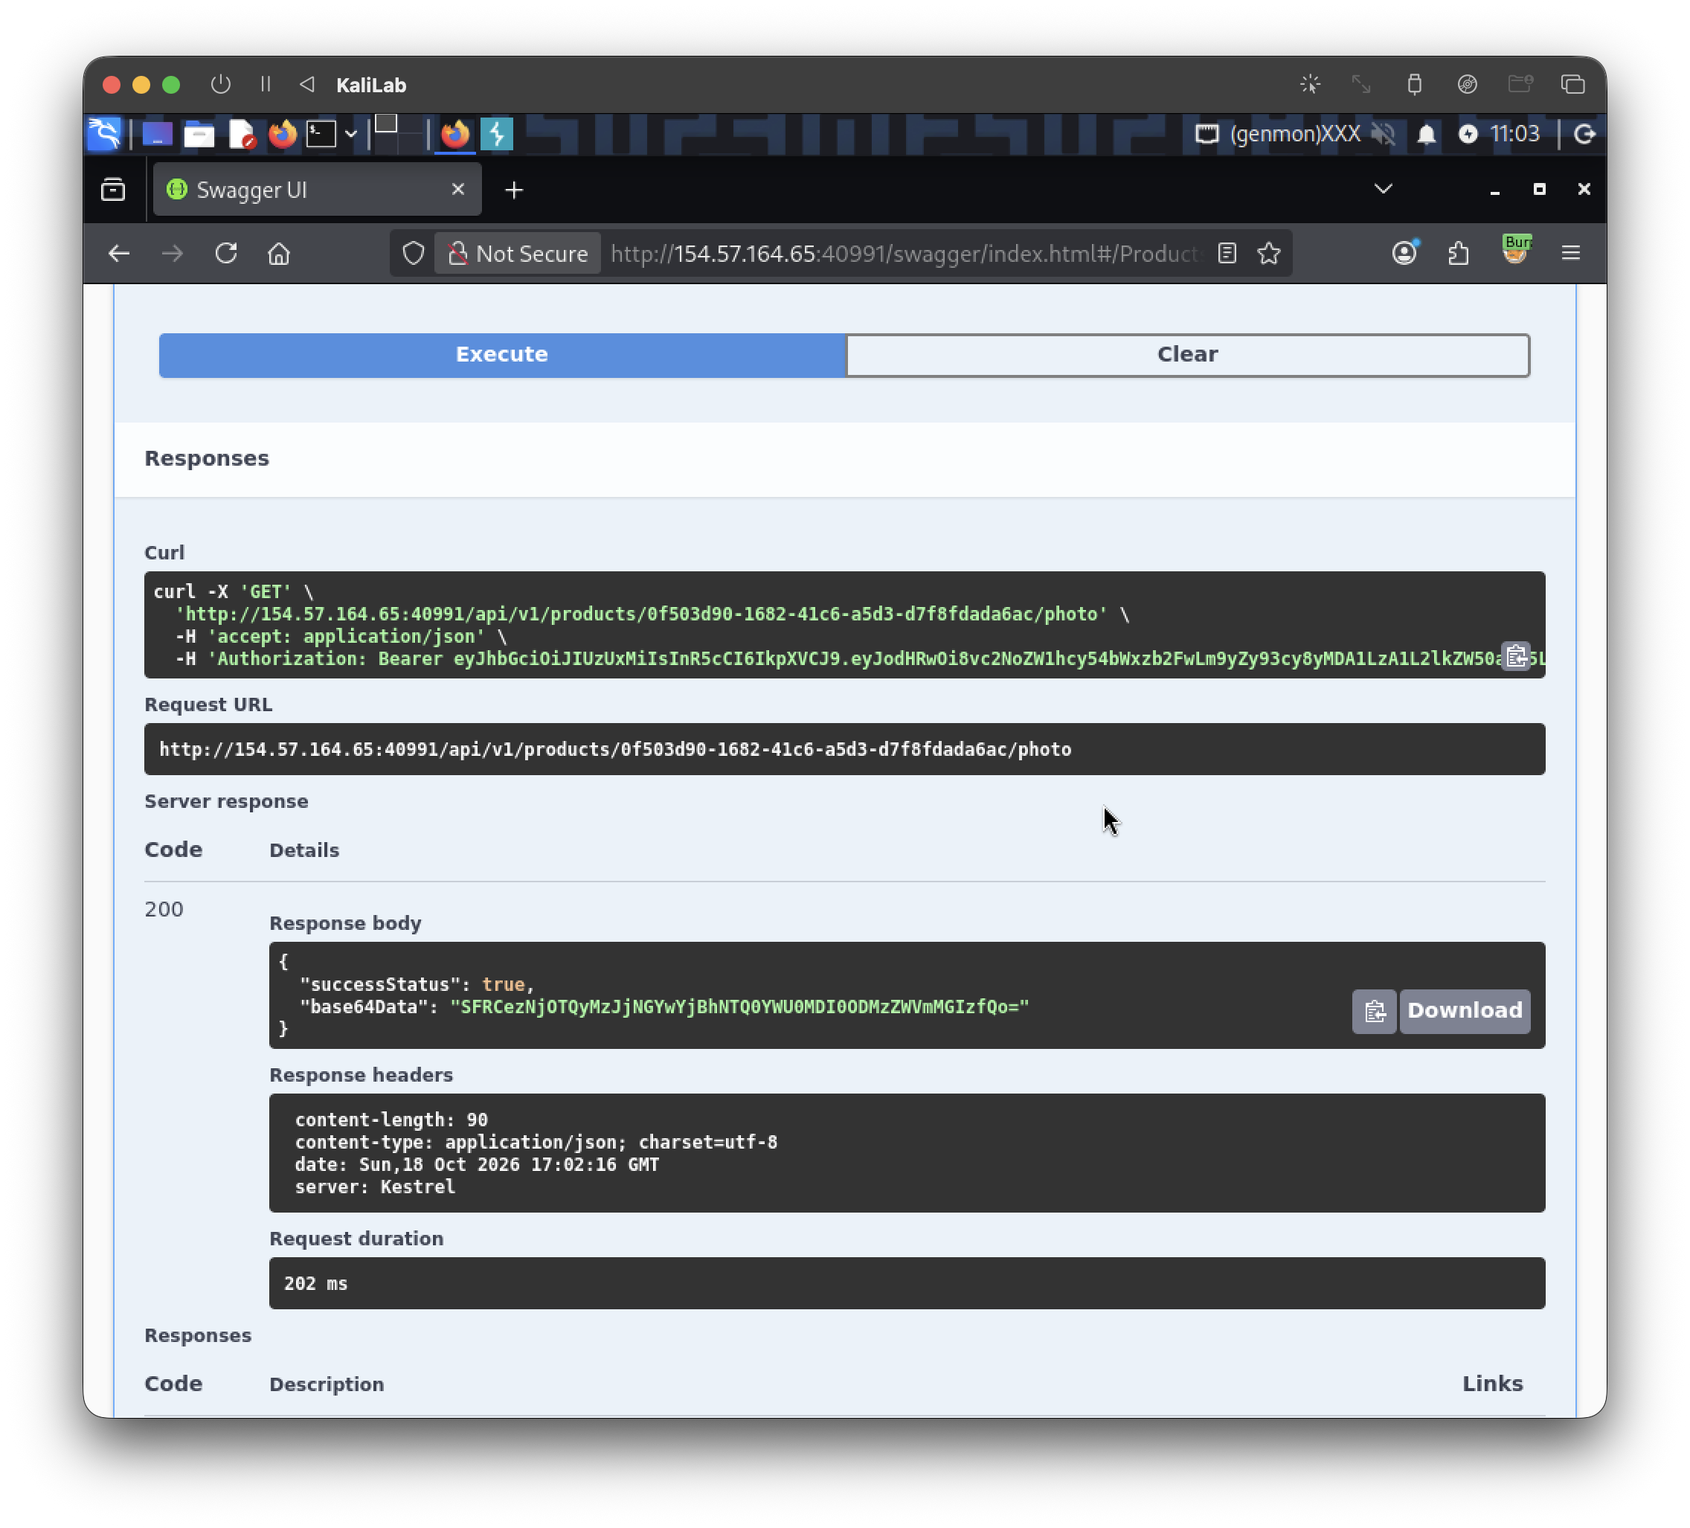1690x1528 pixels.
Task: Go back to the previous page
Action: click(x=119, y=253)
